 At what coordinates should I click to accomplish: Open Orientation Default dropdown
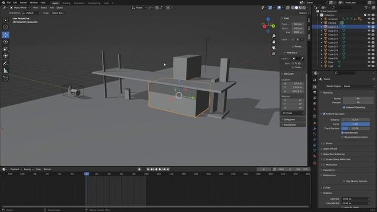point(31,13)
